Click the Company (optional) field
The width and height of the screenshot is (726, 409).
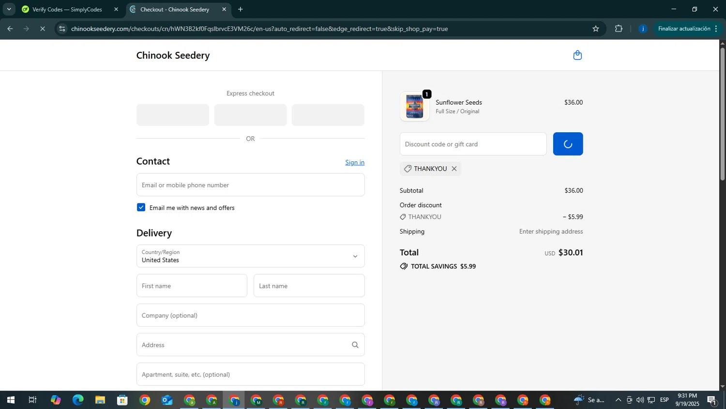pyautogui.click(x=250, y=315)
